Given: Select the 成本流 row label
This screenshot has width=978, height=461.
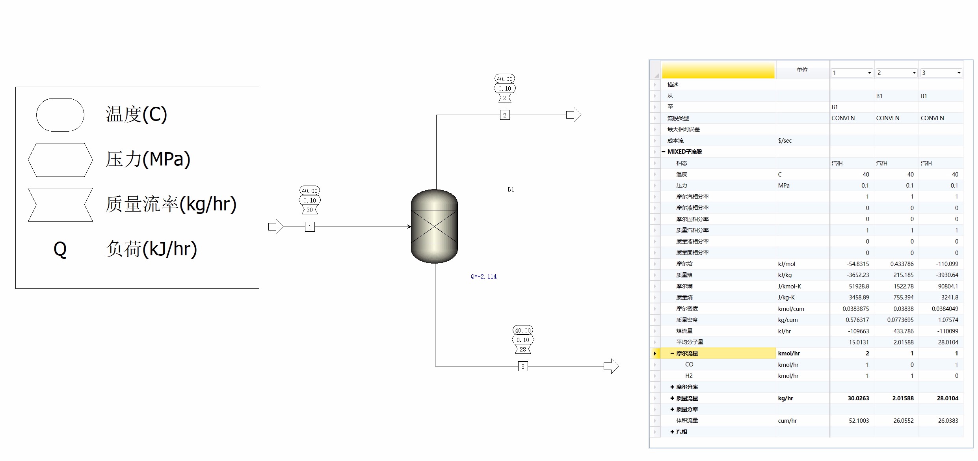Looking at the screenshot, I should coord(675,141).
